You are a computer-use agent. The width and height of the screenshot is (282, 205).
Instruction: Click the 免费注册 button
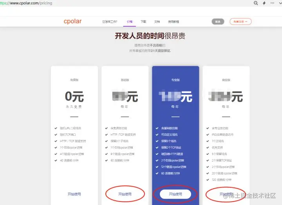(x=240, y=22)
